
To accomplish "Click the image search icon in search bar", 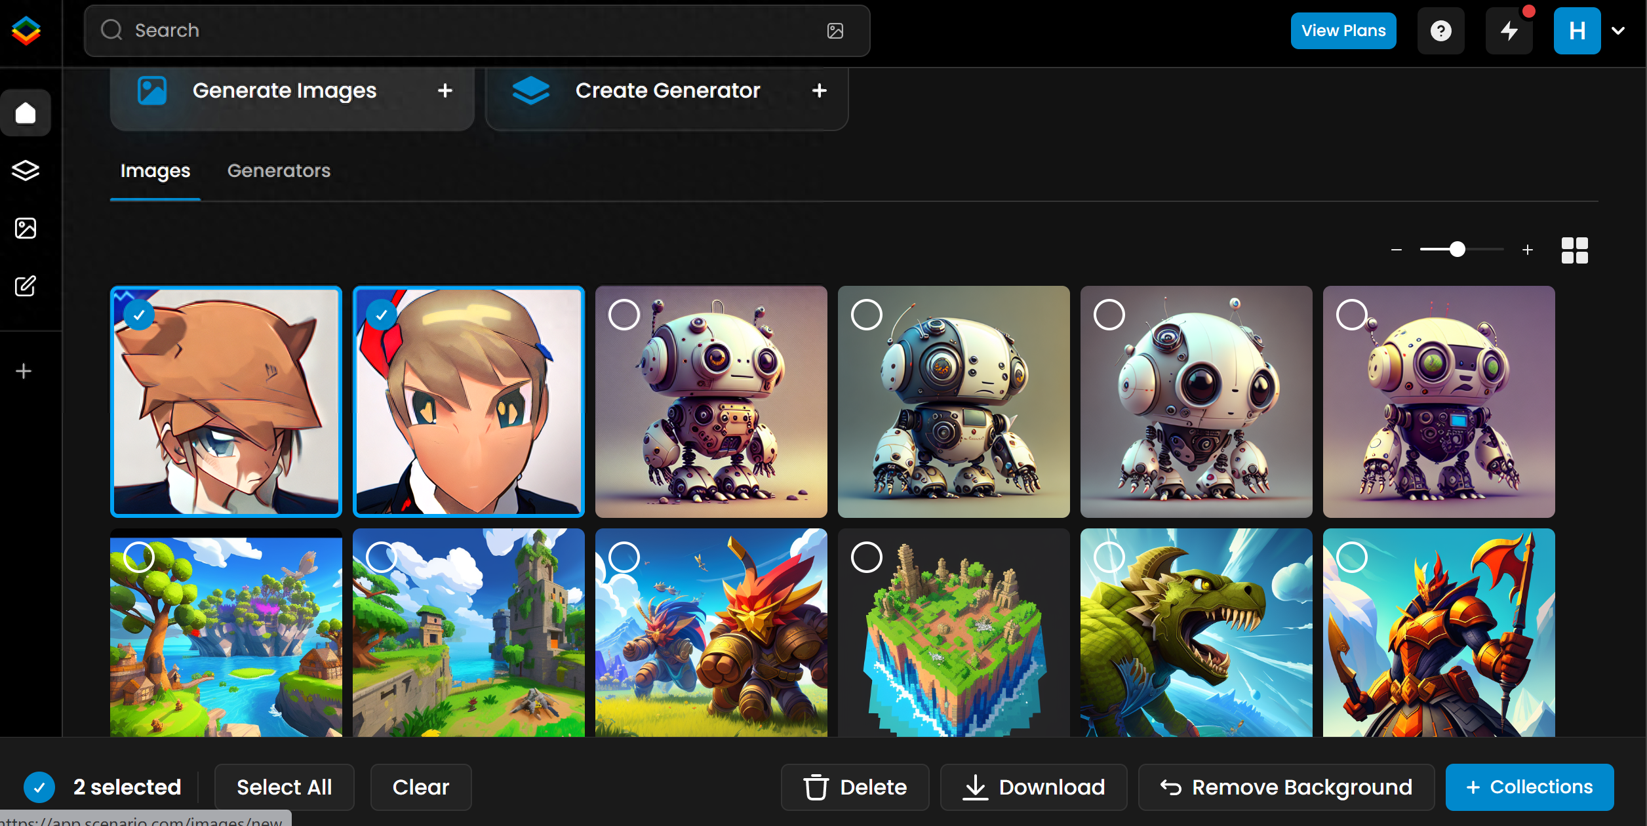I will [x=835, y=31].
